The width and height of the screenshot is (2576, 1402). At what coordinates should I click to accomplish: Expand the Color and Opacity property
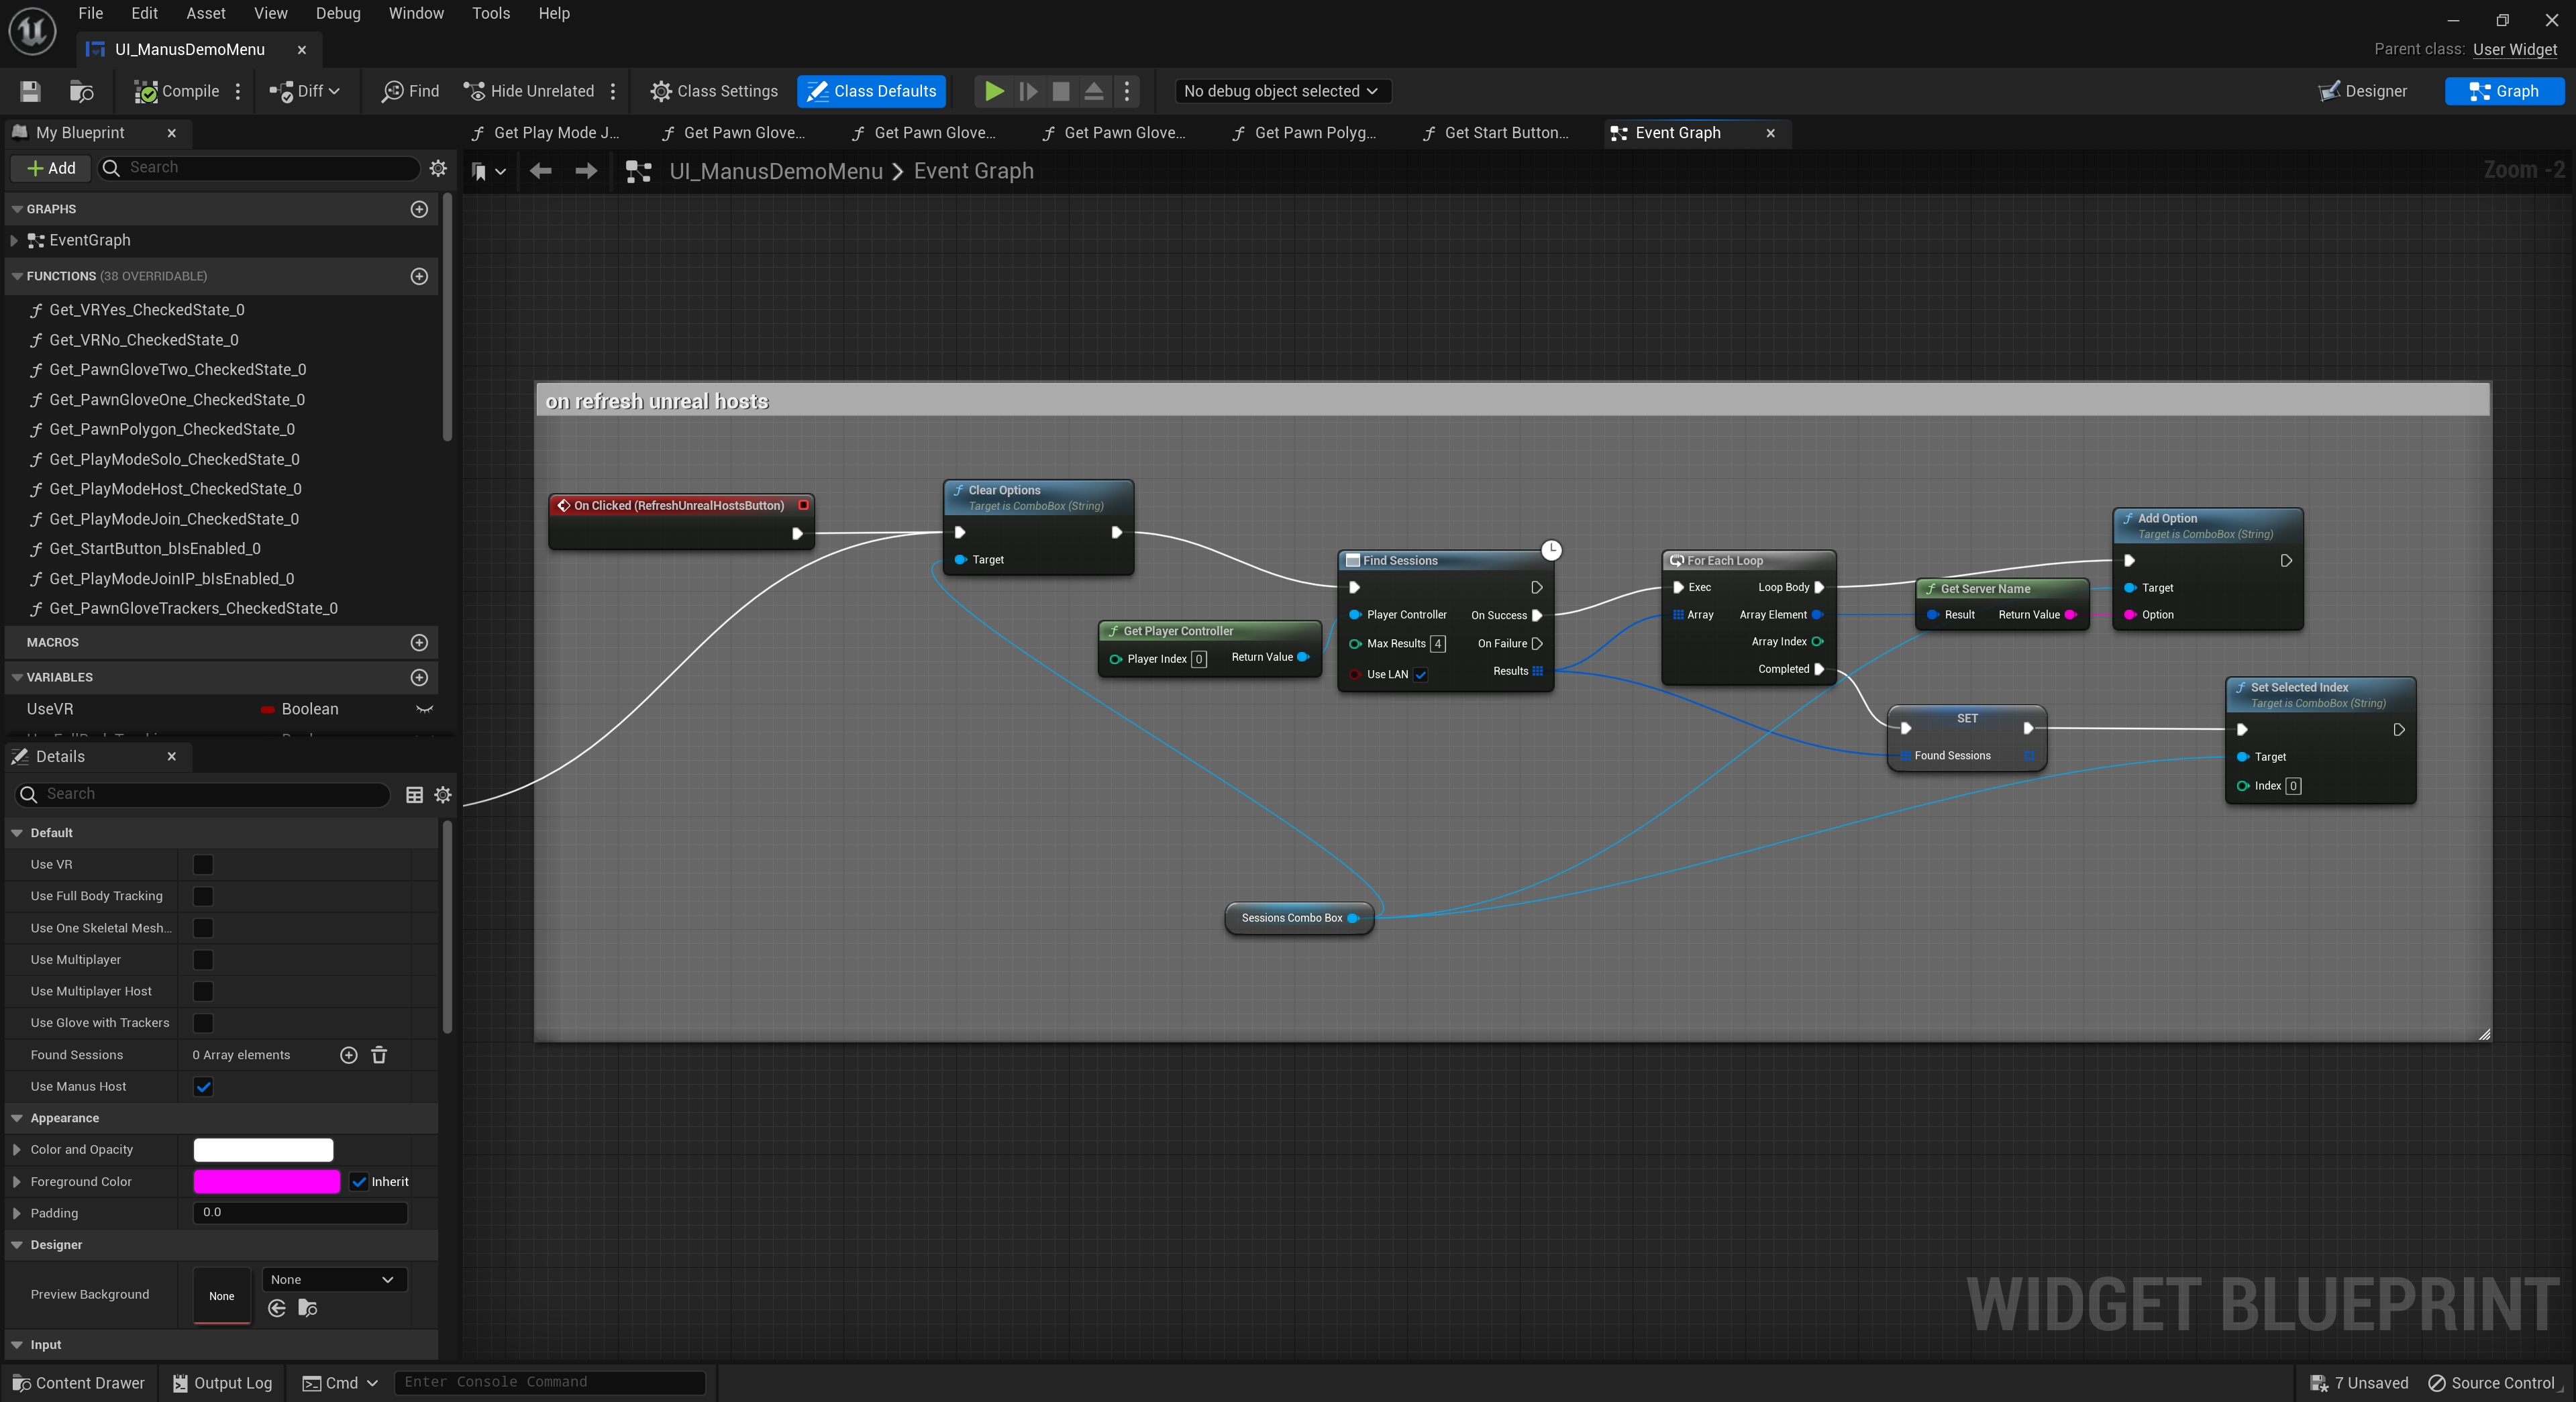click(17, 1149)
